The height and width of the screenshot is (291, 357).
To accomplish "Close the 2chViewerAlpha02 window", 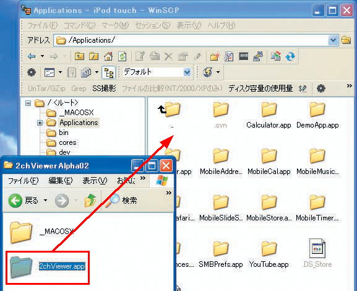I will pyautogui.click(x=166, y=165).
